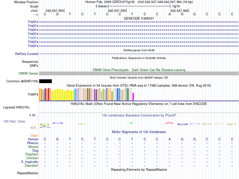Click the Common dbSNP(155) side label
The height and width of the screenshot is (179, 239).
click(22, 81)
